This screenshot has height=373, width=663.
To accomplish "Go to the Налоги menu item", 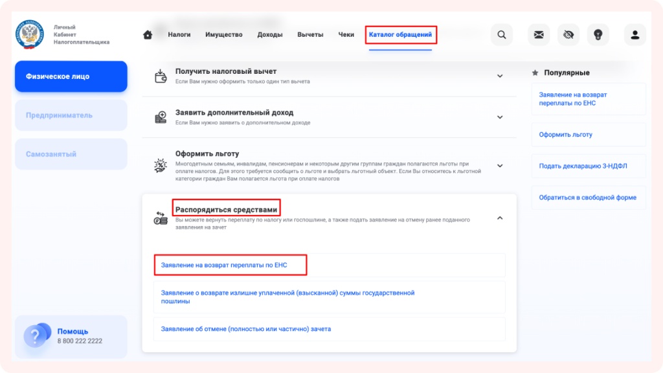I will pos(179,35).
